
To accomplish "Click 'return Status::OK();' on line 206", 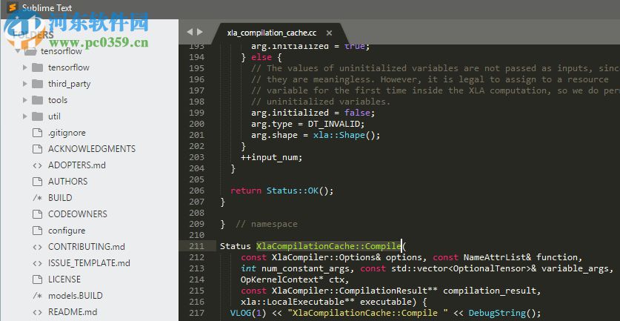I will 282,191.
